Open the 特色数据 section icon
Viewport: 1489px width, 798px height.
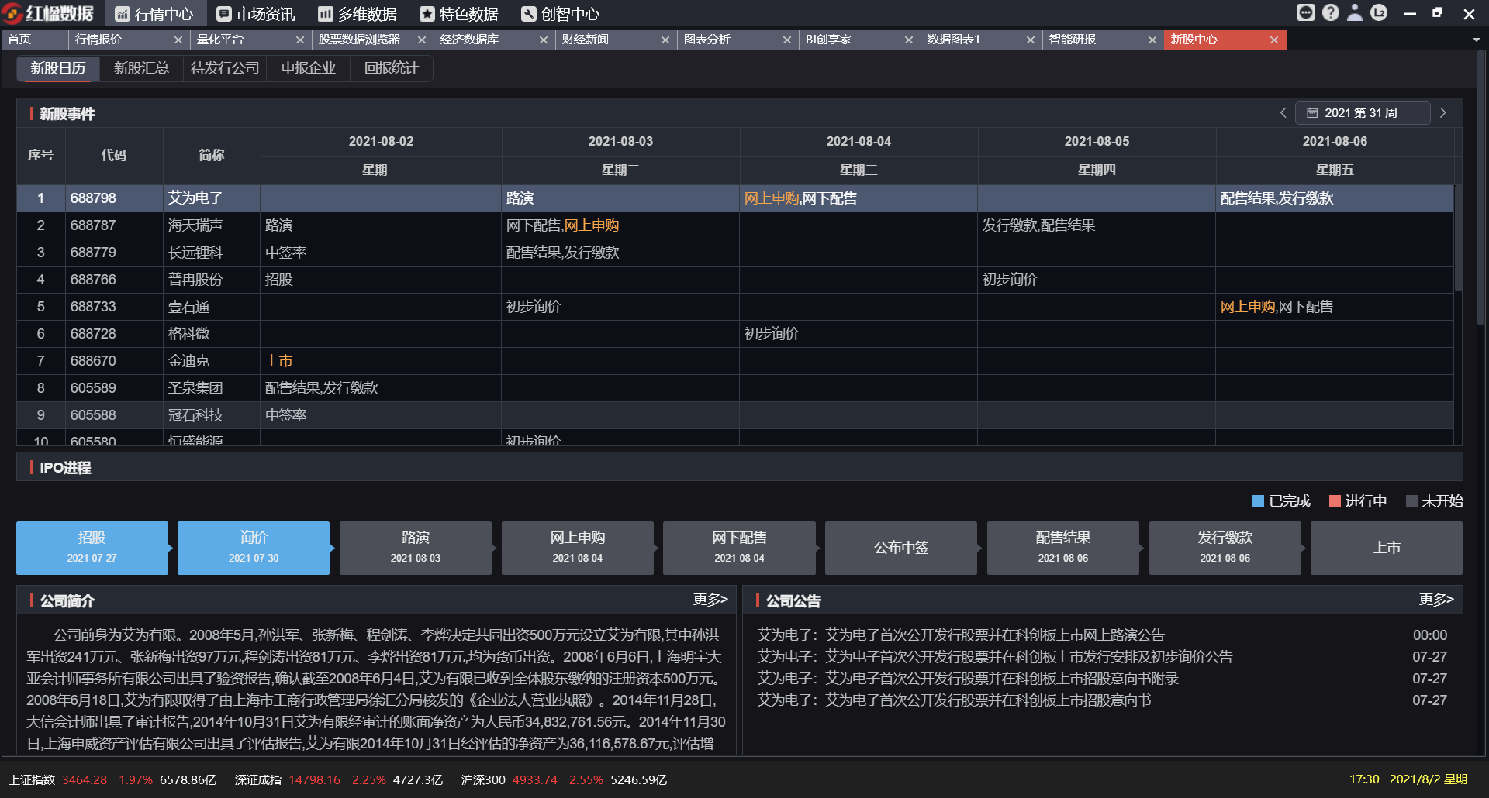tap(427, 13)
